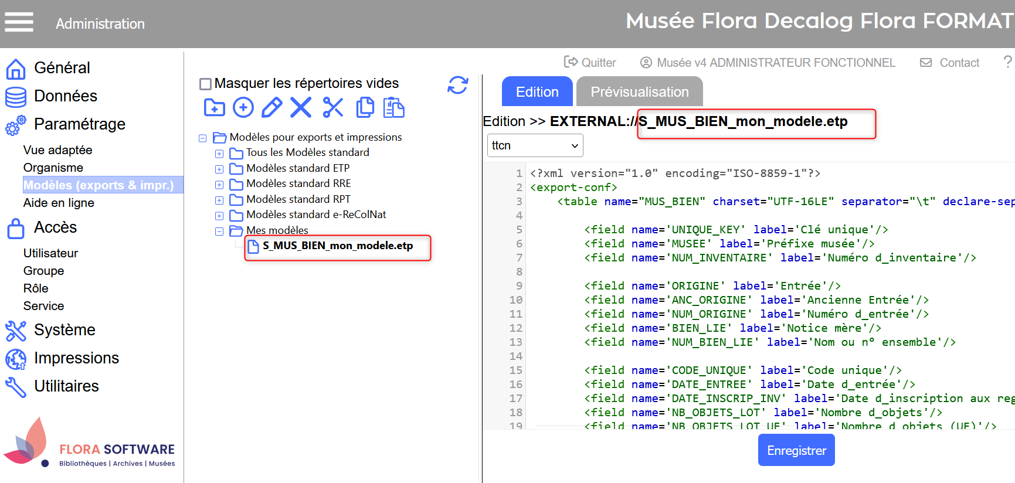
Task: Expand Modèles standard ETP folder
Action: [x=219, y=169]
